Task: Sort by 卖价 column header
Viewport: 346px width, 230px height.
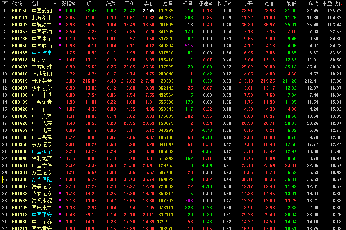Action: tap(149, 4)
